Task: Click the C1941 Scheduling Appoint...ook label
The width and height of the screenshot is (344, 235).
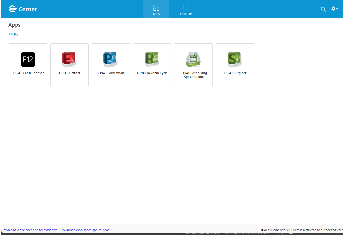Action: [194, 75]
